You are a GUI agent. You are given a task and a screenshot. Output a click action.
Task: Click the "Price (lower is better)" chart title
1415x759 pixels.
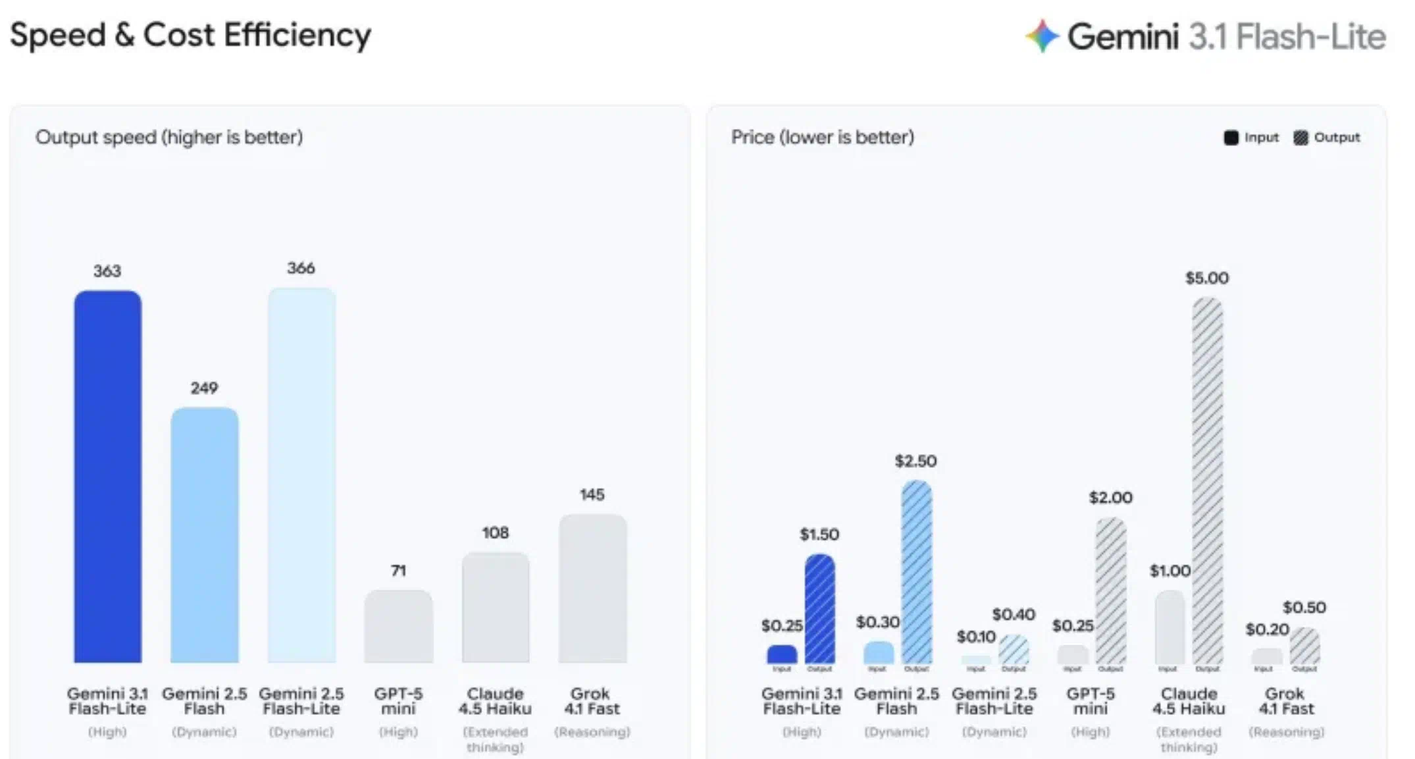(823, 137)
